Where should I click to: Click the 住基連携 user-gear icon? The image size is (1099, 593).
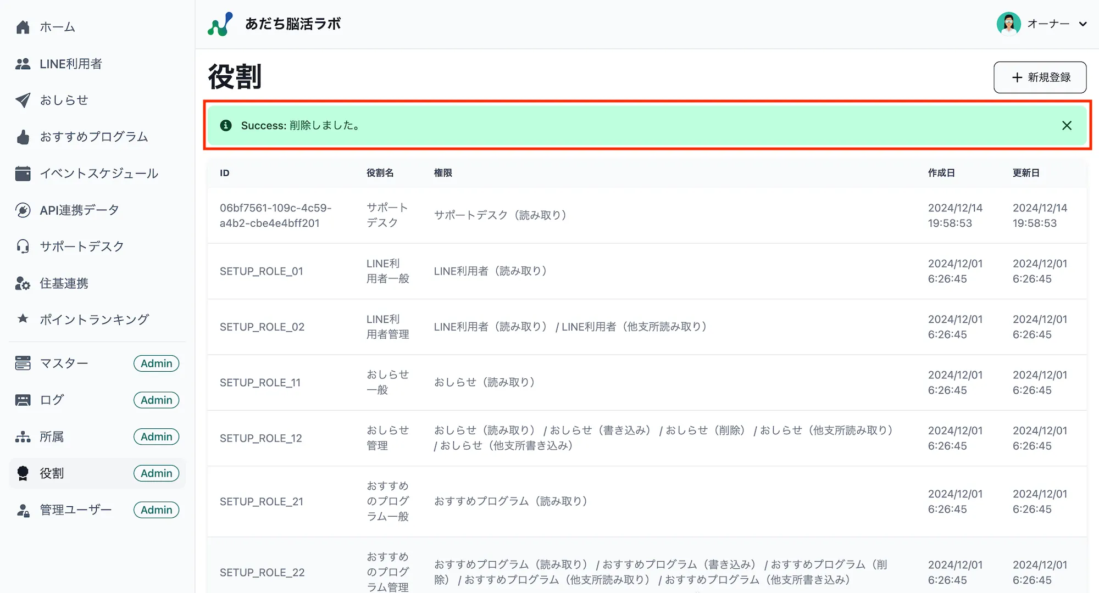point(23,283)
